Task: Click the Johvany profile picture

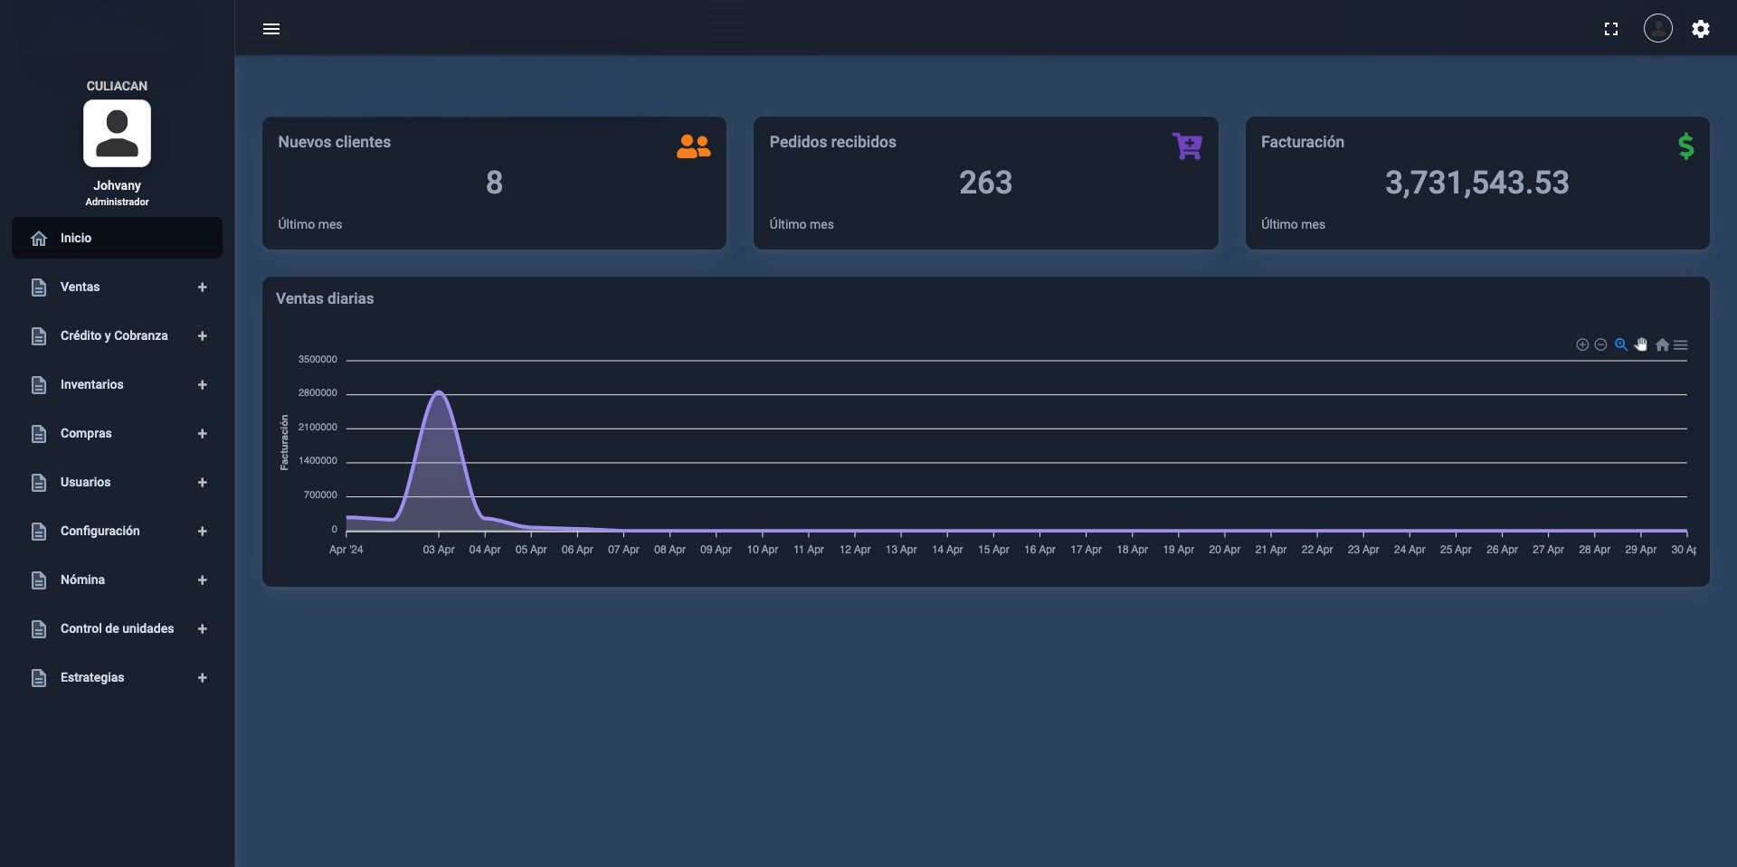Action: pos(117,134)
